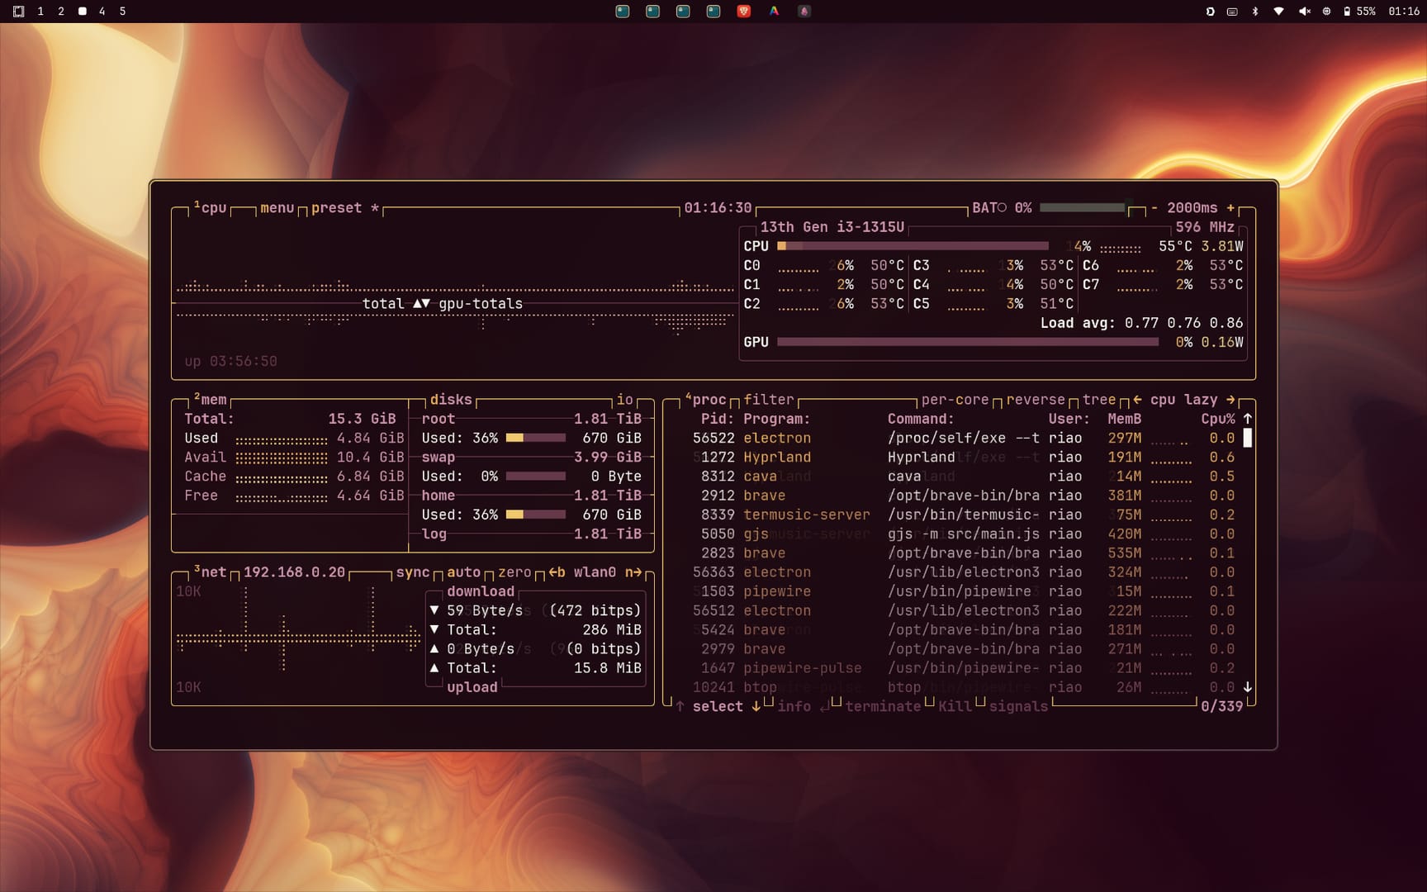The image size is (1427, 892).
Task: Click the muted volume icon in tray
Action: tap(1304, 12)
